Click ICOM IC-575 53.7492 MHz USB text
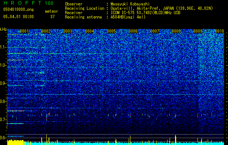Viewport: 228px width, 145px height. point(145,13)
